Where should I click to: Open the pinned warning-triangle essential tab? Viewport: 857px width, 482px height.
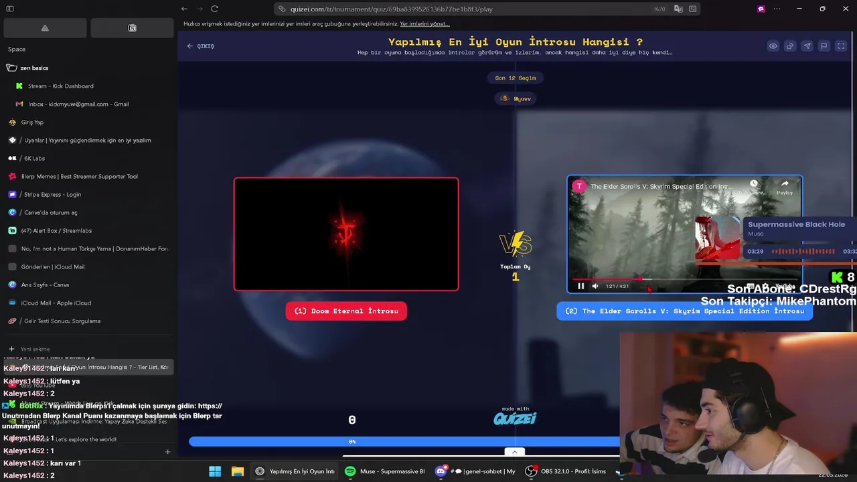pyautogui.click(x=45, y=28)
